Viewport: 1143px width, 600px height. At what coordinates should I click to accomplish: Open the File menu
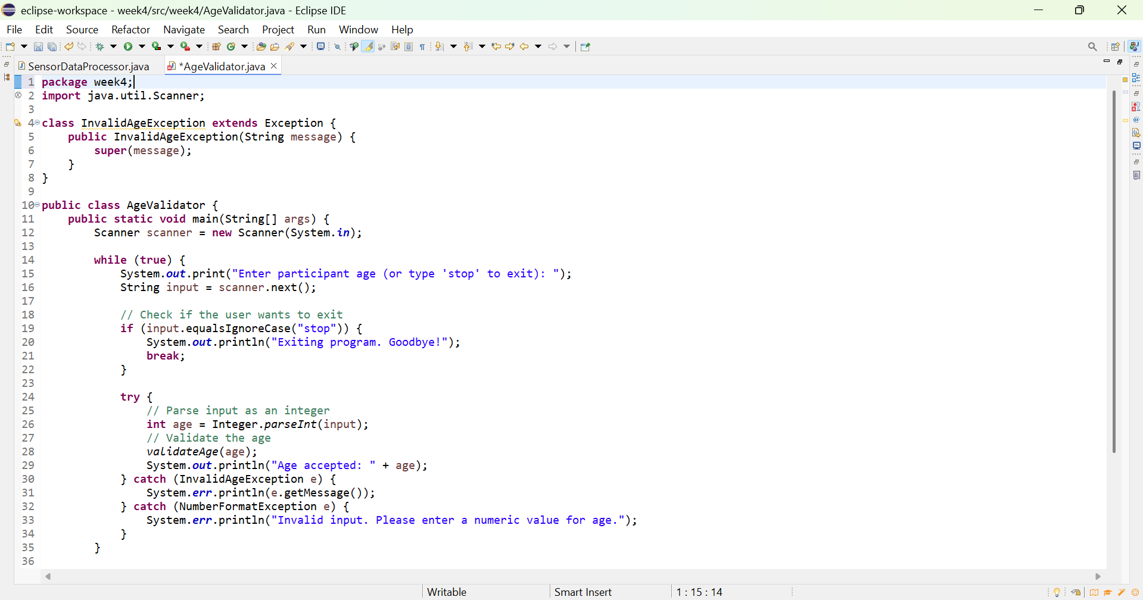coord(14,30)
